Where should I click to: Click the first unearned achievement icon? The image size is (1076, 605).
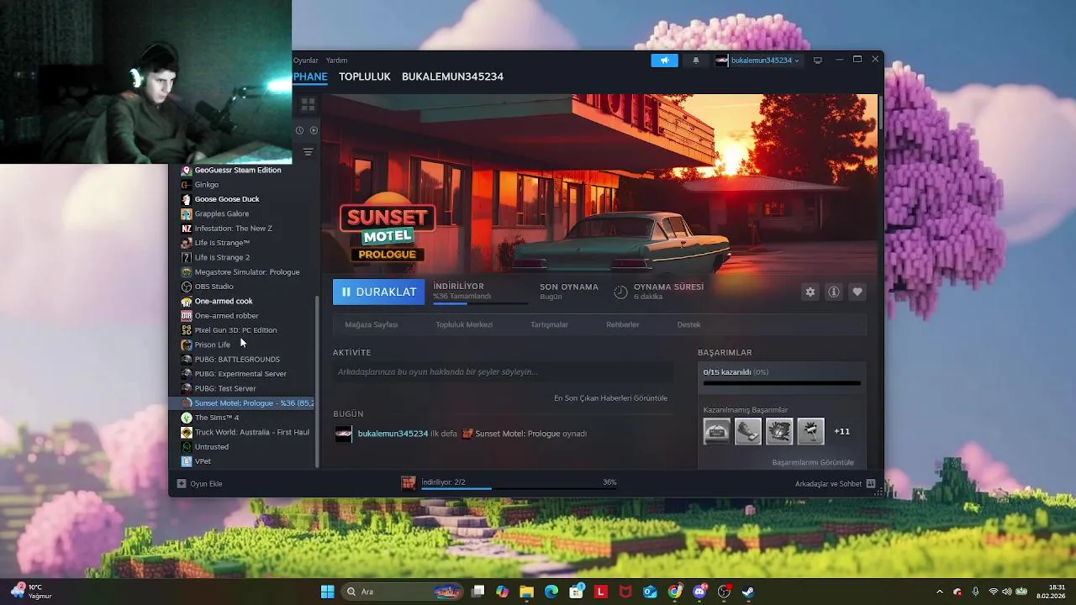[x=717, y=431]
